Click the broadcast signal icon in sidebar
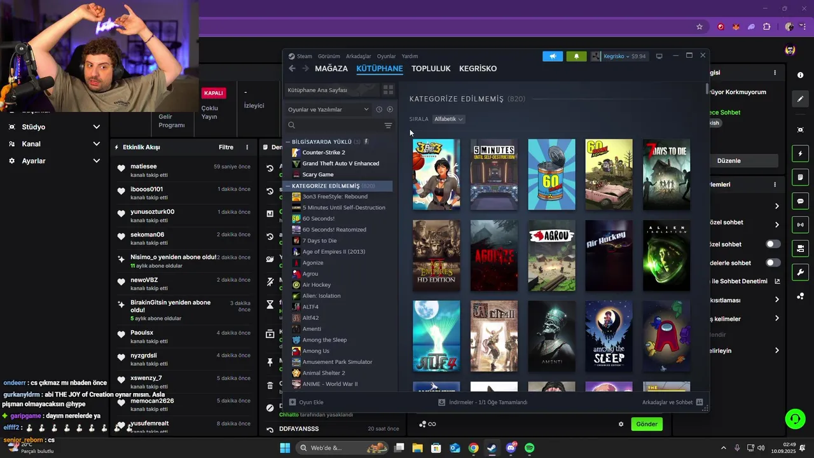814x458 pixels. pos(800,225)
